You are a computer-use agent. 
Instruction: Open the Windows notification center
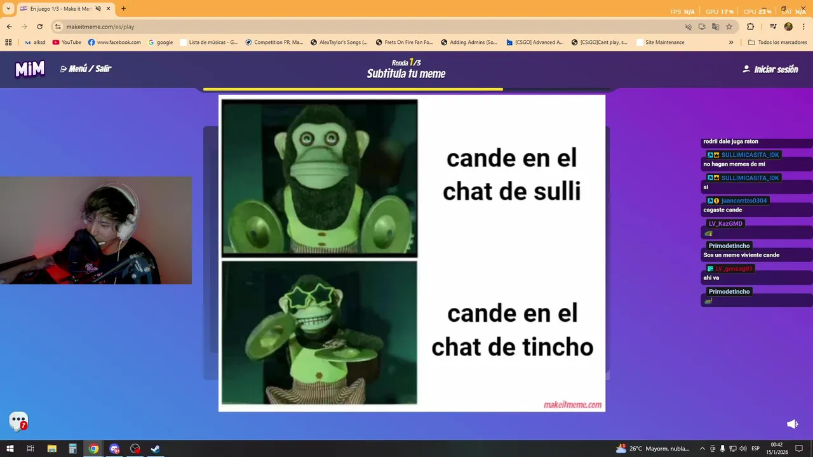(x=800, y=449)
